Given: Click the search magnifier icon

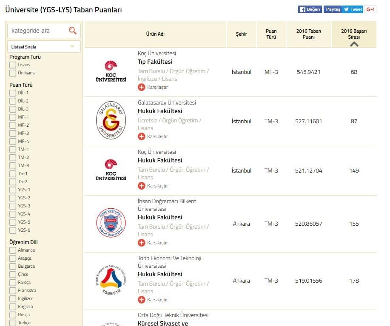Looking at the screenshot, I should point(73,31).
